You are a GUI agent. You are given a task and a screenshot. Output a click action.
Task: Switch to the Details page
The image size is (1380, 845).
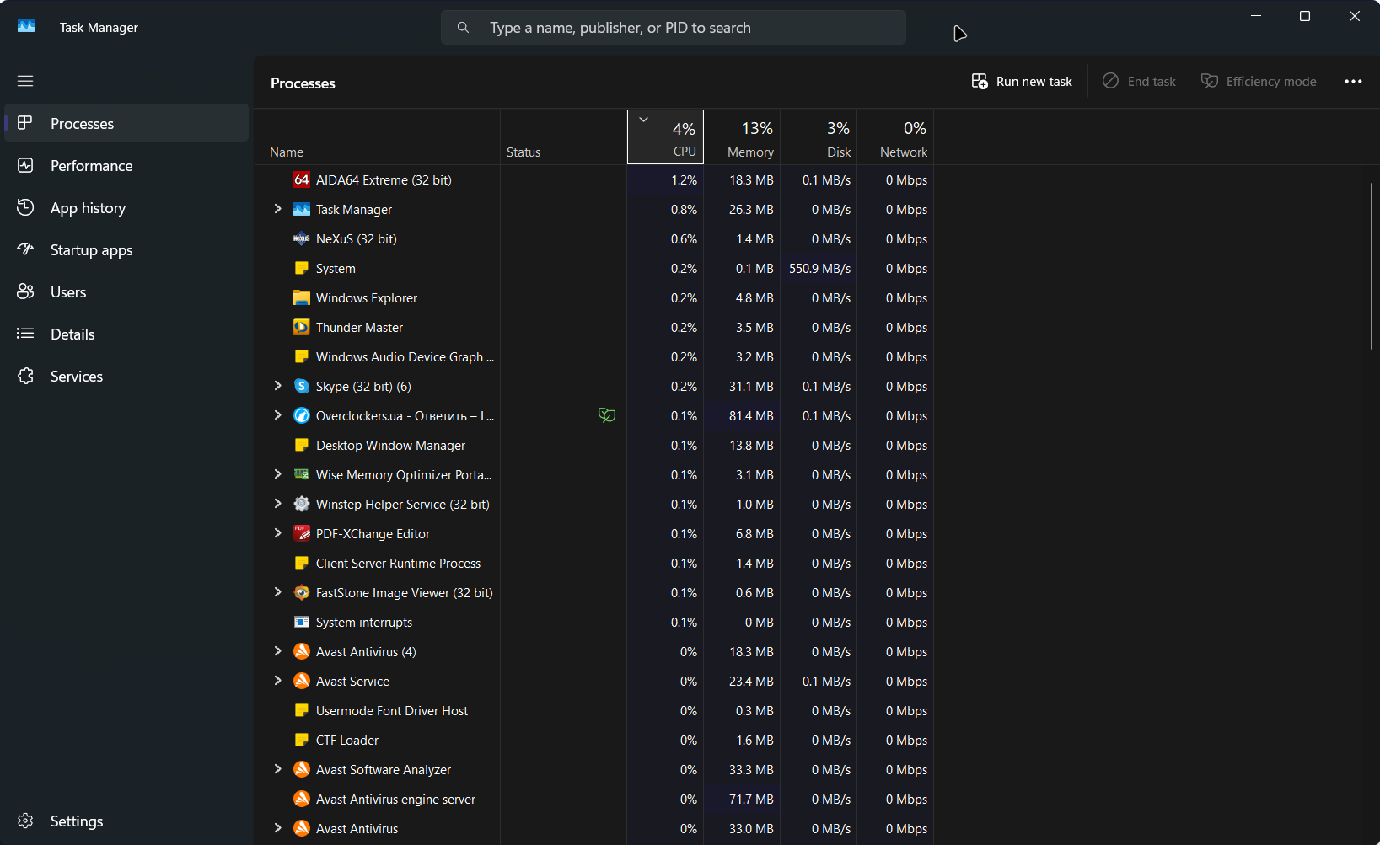coord(126,334)
